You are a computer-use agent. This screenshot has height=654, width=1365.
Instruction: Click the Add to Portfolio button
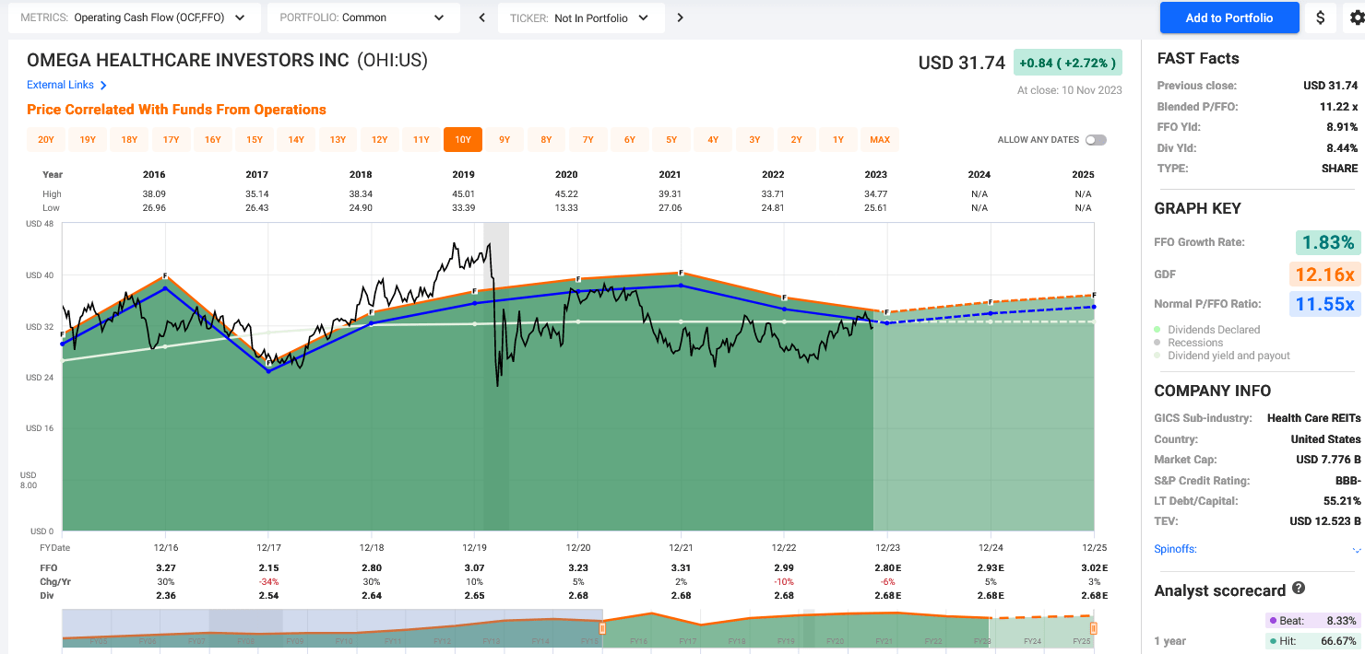click(1228, 18)
